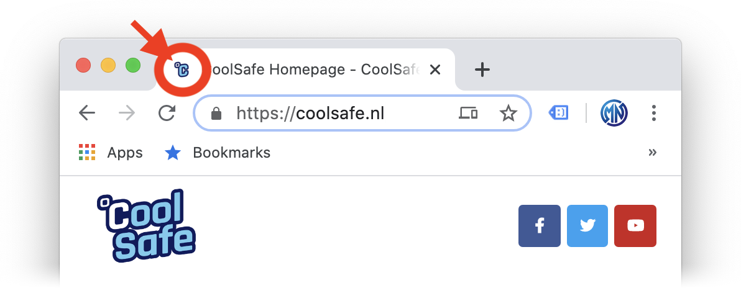Image resolution: width=741 pixels, height=288 pixels.
Task: View site info via the padlock icon
Action: [216, 114]
